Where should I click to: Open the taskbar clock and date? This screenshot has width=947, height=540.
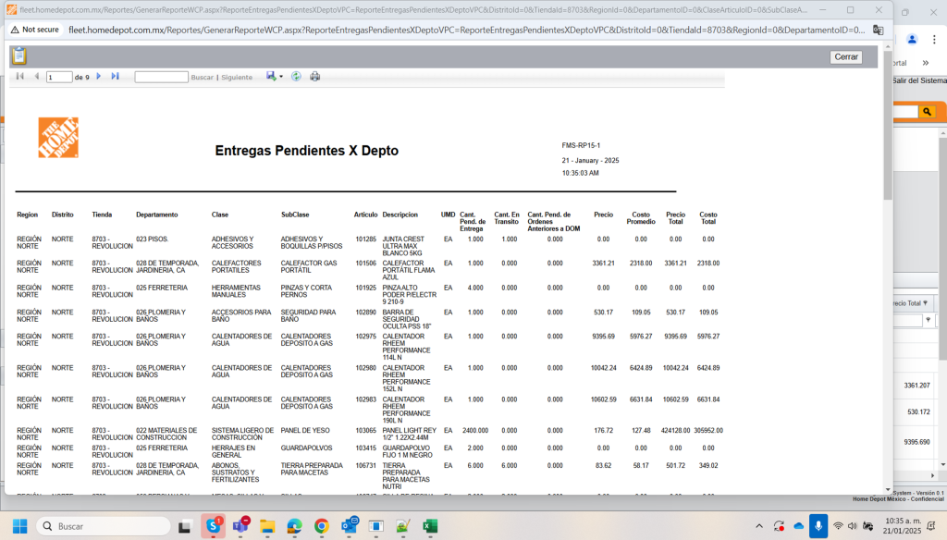(903, 526)
